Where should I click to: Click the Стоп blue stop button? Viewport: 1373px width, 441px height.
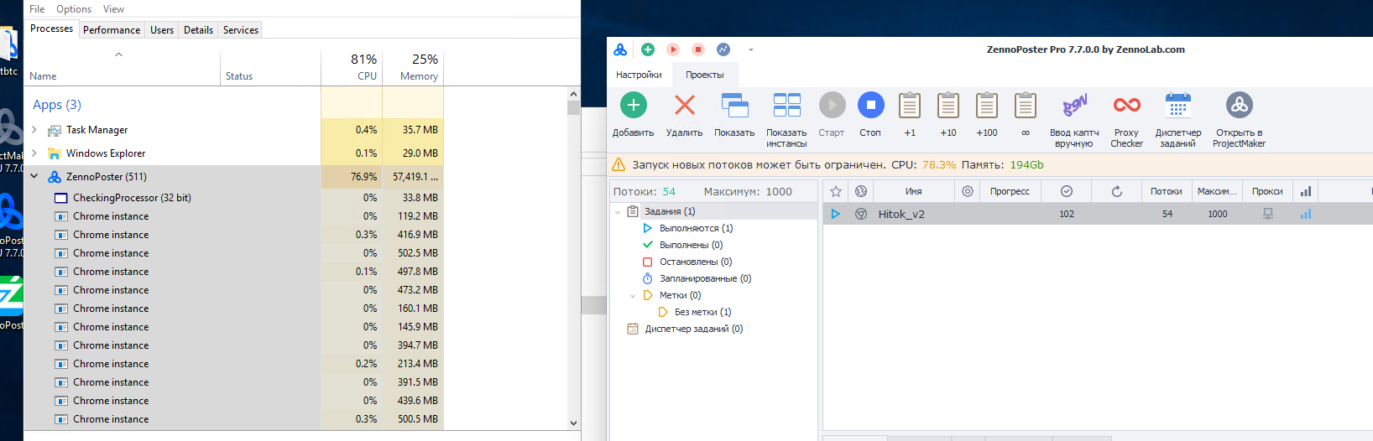[x=870, y=105]
